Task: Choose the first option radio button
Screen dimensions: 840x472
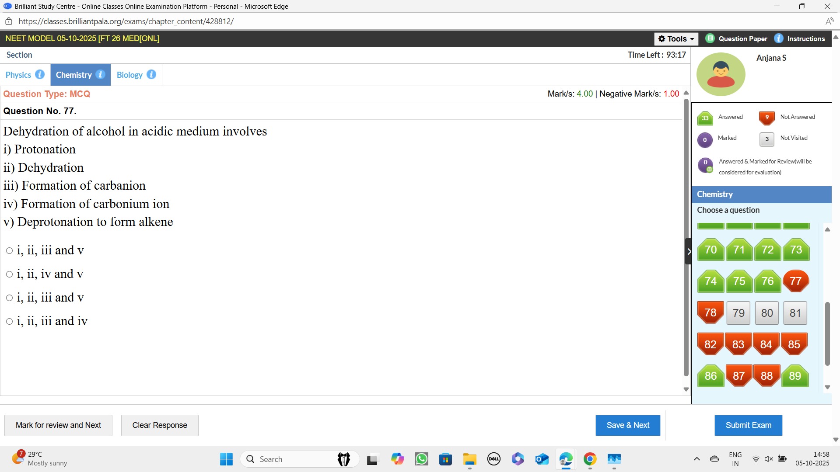Action: coord(9,251)
